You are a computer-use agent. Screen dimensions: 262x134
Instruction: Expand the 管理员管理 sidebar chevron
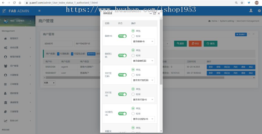click(30, 57)
